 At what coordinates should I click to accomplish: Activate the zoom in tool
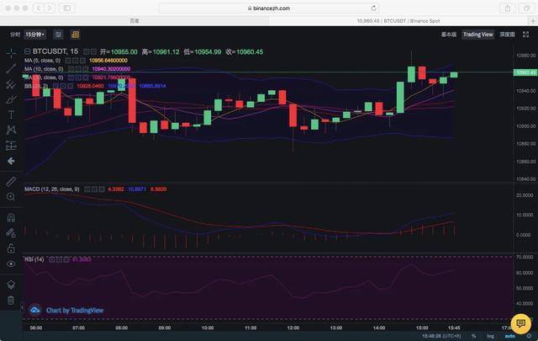coord(11,197)
